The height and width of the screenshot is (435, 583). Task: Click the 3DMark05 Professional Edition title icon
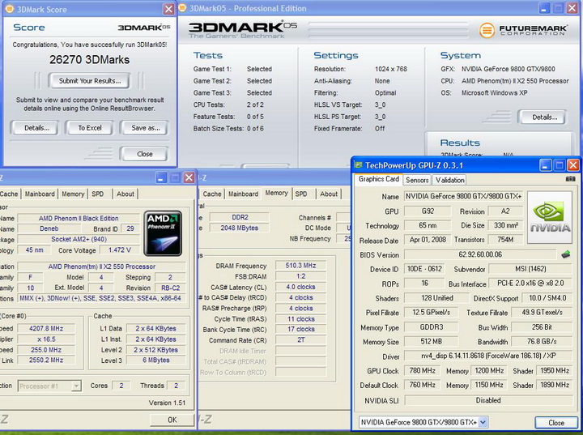(x=182, y=8)
